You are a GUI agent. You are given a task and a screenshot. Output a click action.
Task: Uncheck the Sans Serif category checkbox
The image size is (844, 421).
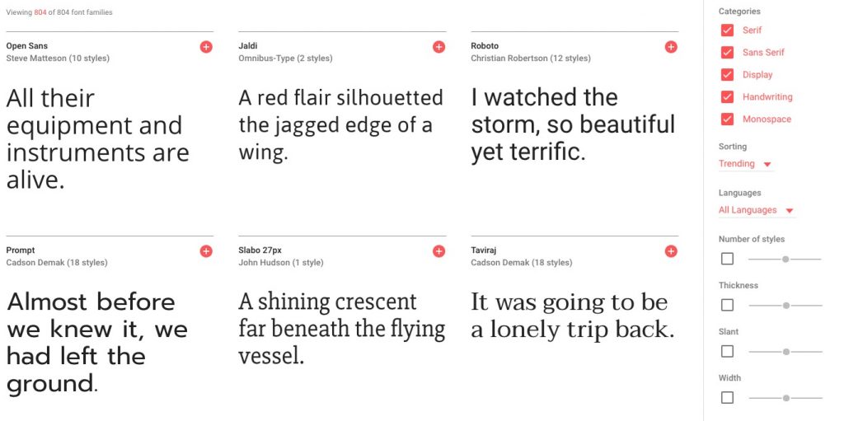(727, 52)
